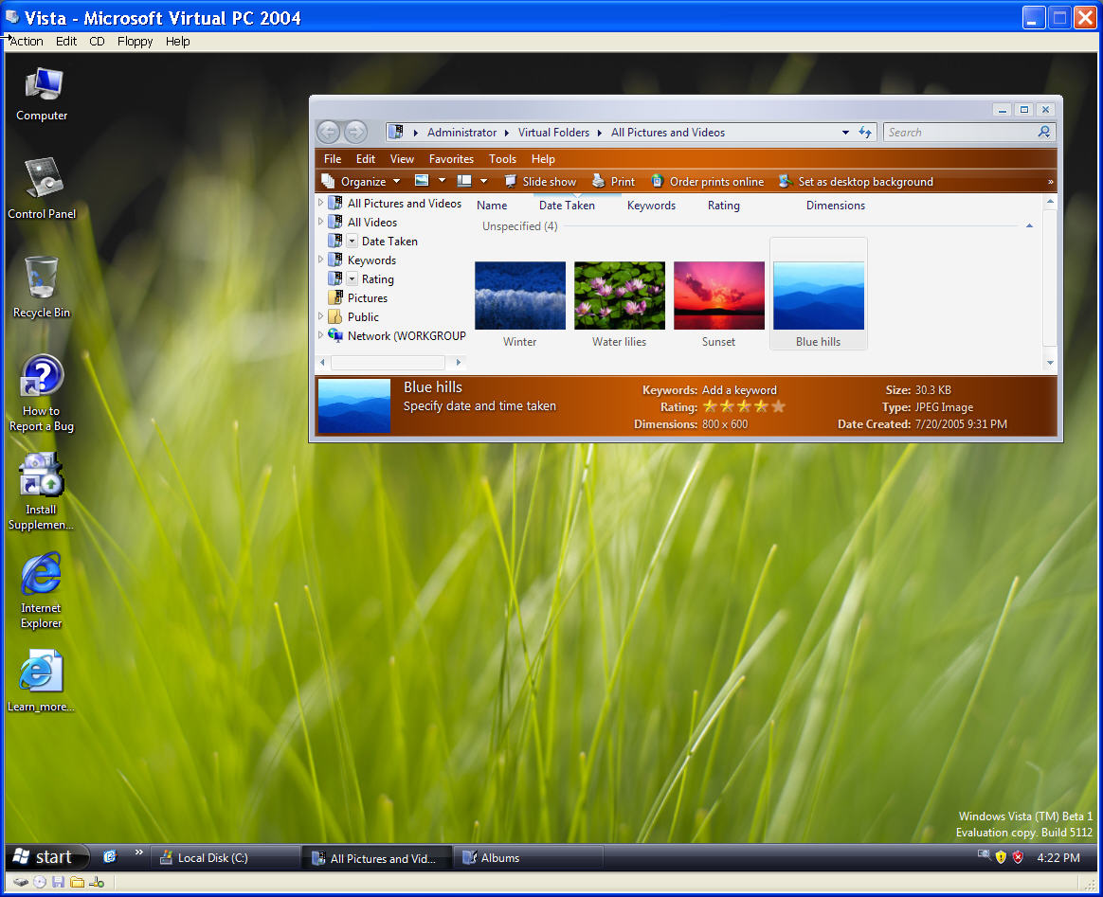The width and height of the screenshot is (1103, 897).
Task: Open the Favorites menu
Action: click(452, 159)
